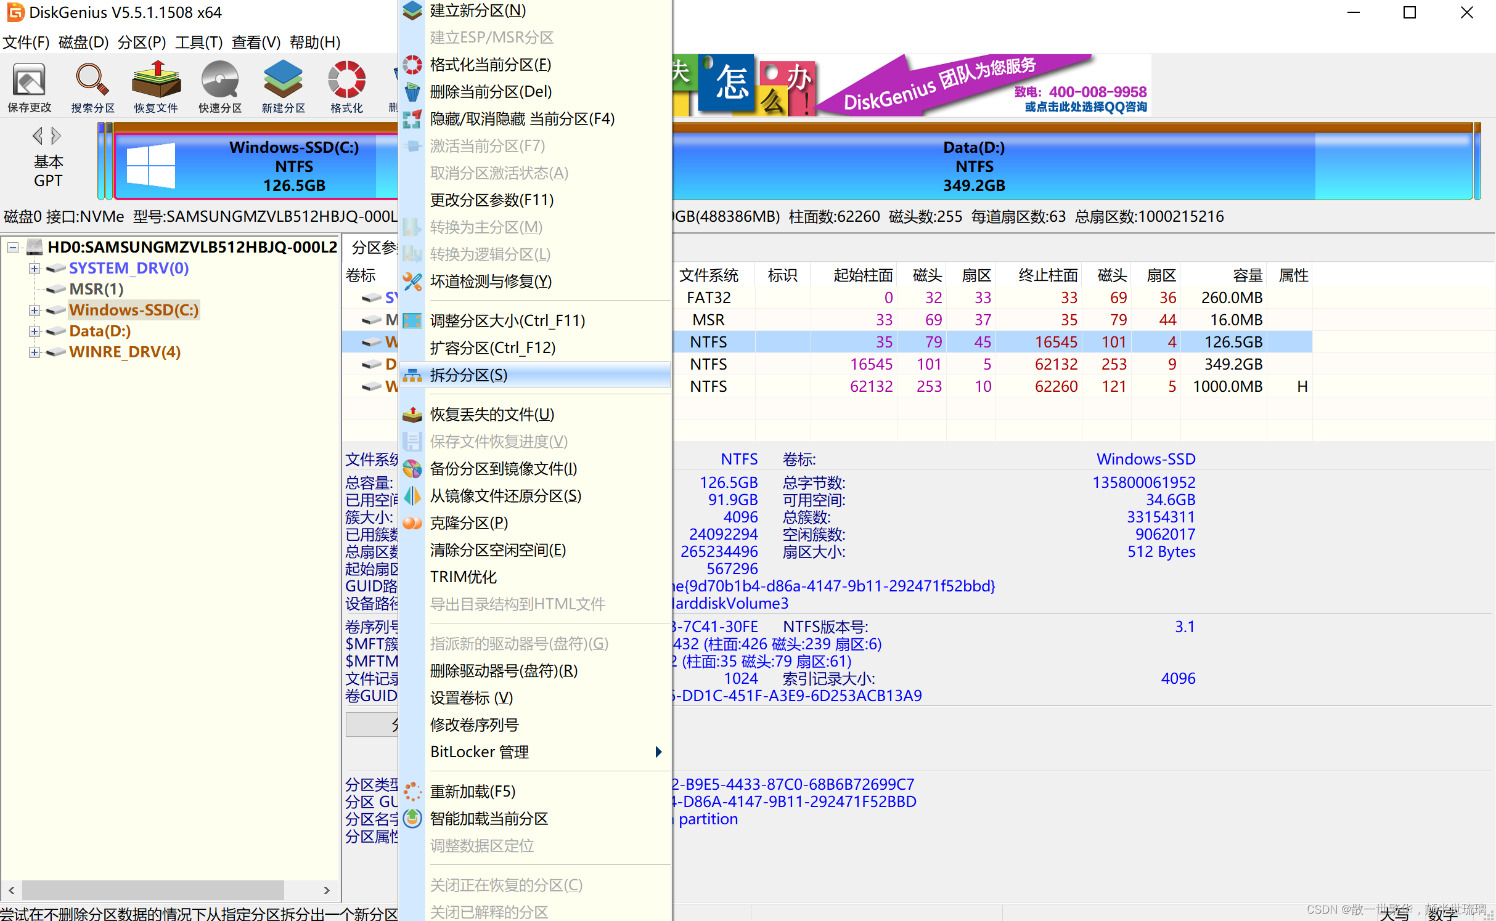Click the tree panel scroll-right arrow

[327, 890]
